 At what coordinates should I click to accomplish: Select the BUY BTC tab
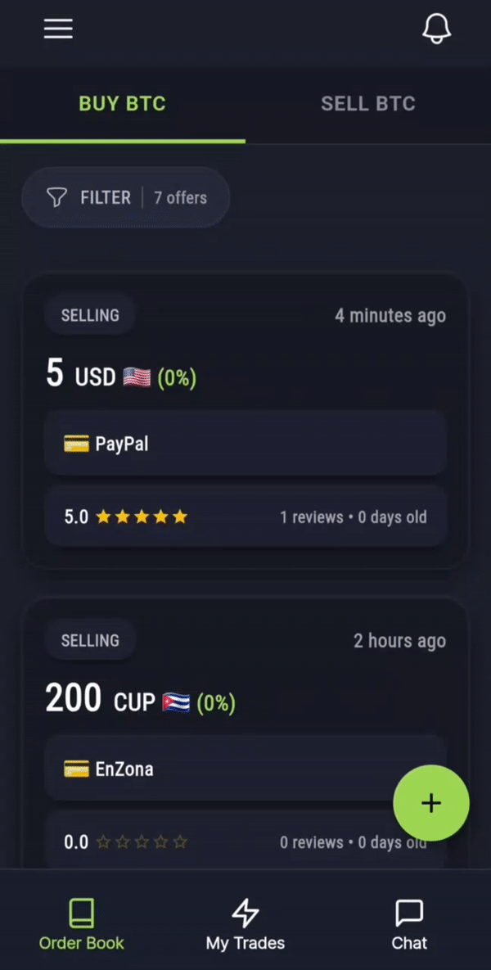(123, 104)
